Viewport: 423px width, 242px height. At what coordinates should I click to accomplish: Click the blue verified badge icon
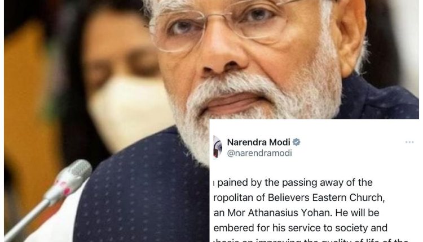pyautogui.click(x=297, y=142)
